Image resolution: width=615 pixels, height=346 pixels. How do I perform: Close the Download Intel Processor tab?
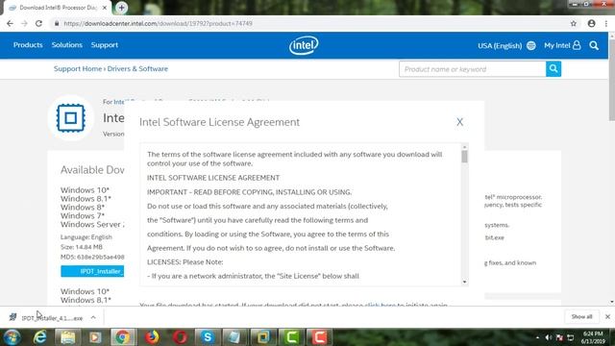tap(105, 8)
